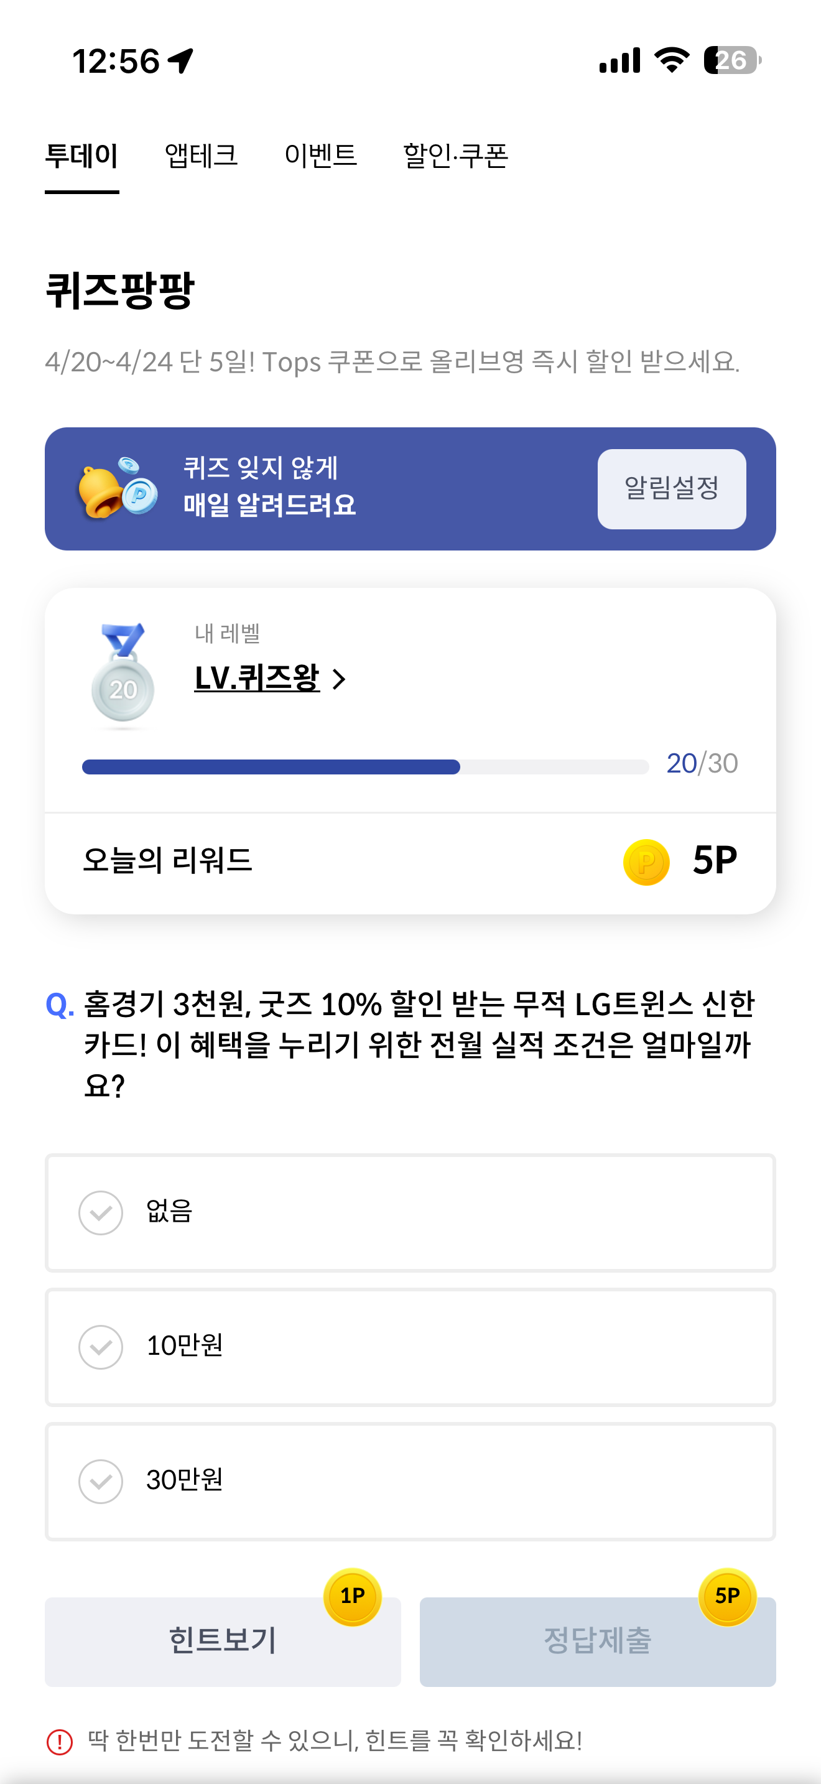The height and width of the screenshot is (1784, 821).
Task: Select the 없음 answer option
Action: pos(410,1212)
